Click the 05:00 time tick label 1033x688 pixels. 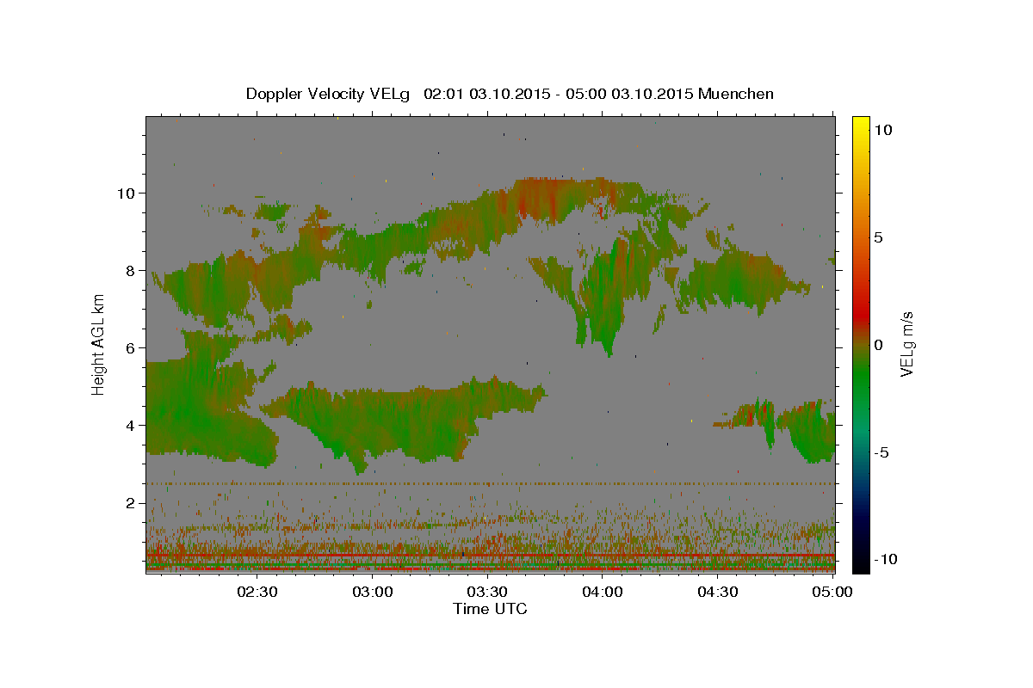click(x=832, y=592)
